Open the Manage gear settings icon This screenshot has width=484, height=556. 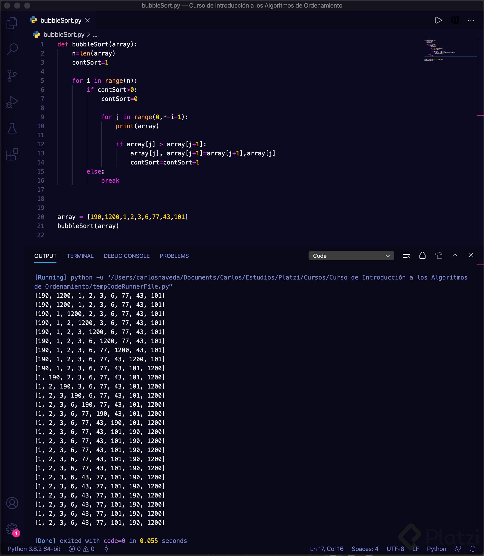pos(12,529)
